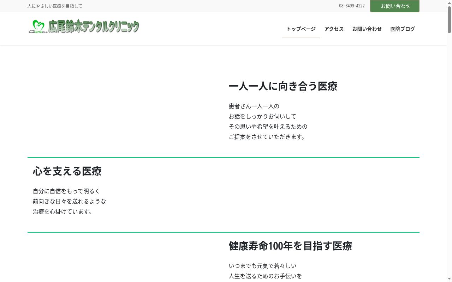Click the line 前向きな日々を送れるような
The image size is (452, 282).
click(69, 201)
